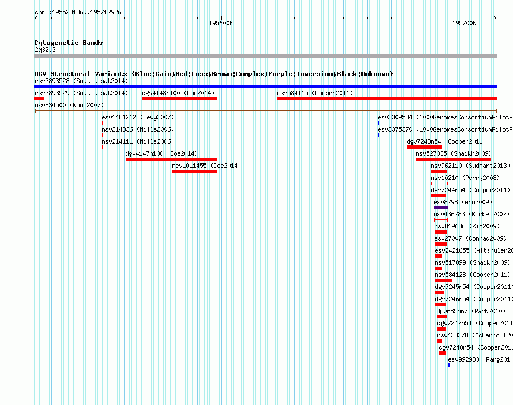Image resolution: width=513 pixels, height=405 pixels.
Task: Open the dgv7246n54 (Cooper2011) label
Action: coord(474,299)
